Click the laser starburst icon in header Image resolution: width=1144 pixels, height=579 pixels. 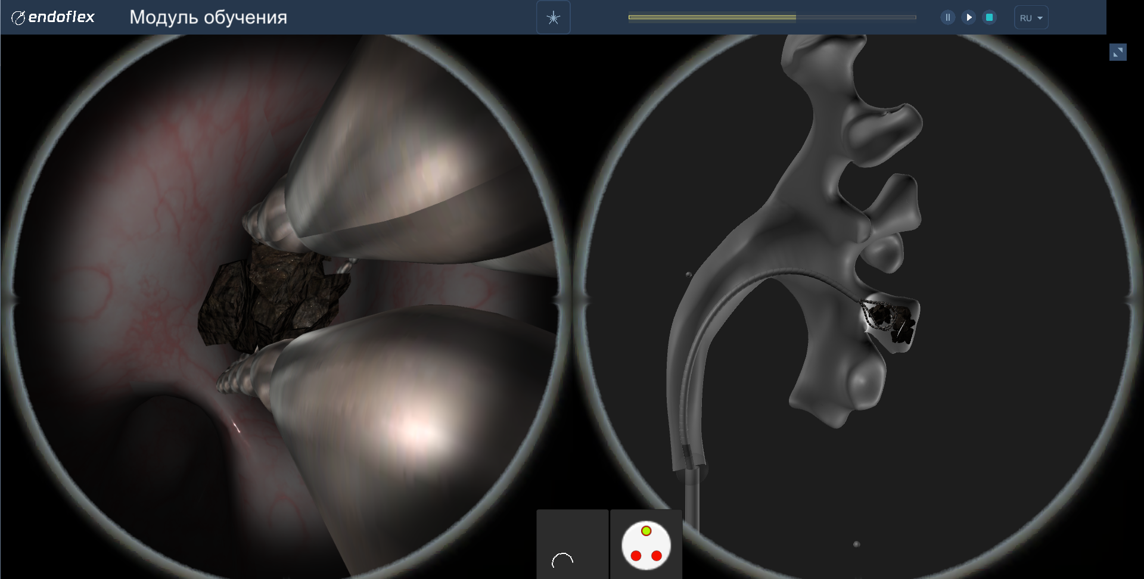[x=553, y=18]
